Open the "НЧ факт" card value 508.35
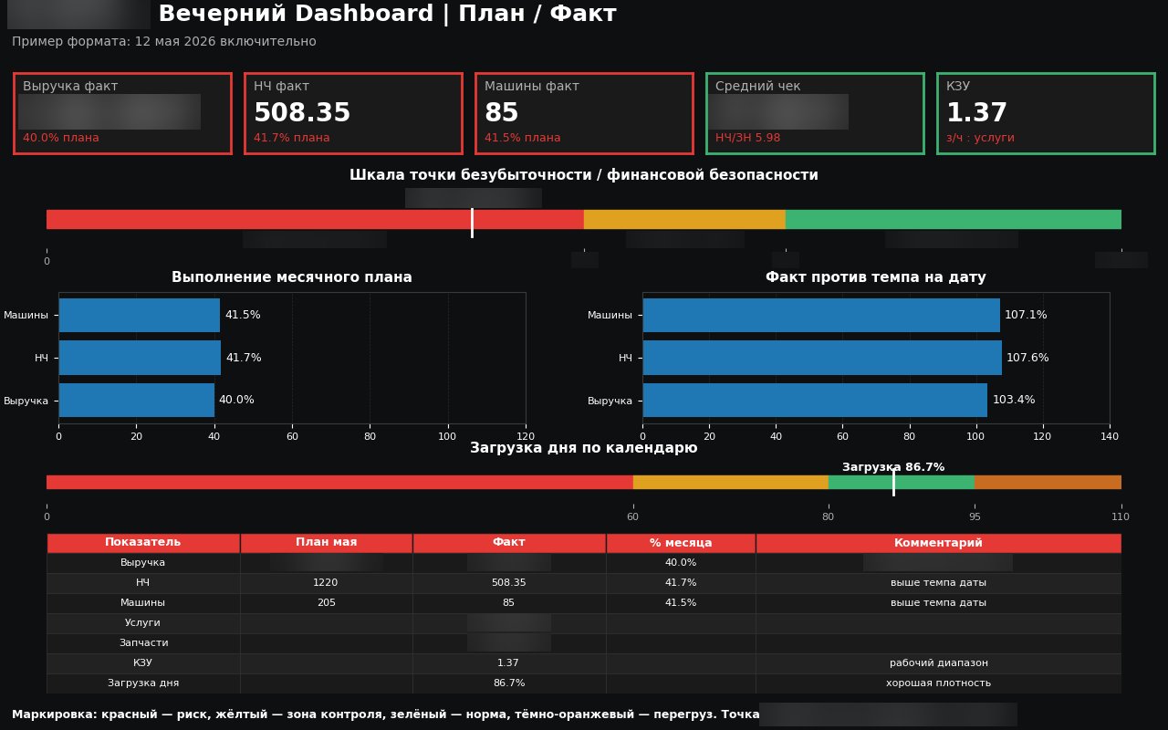The image size is (1168, 730). pos(302,113)
